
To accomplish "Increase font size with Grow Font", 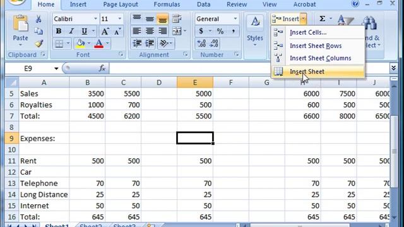I will (x=105, y=31).
